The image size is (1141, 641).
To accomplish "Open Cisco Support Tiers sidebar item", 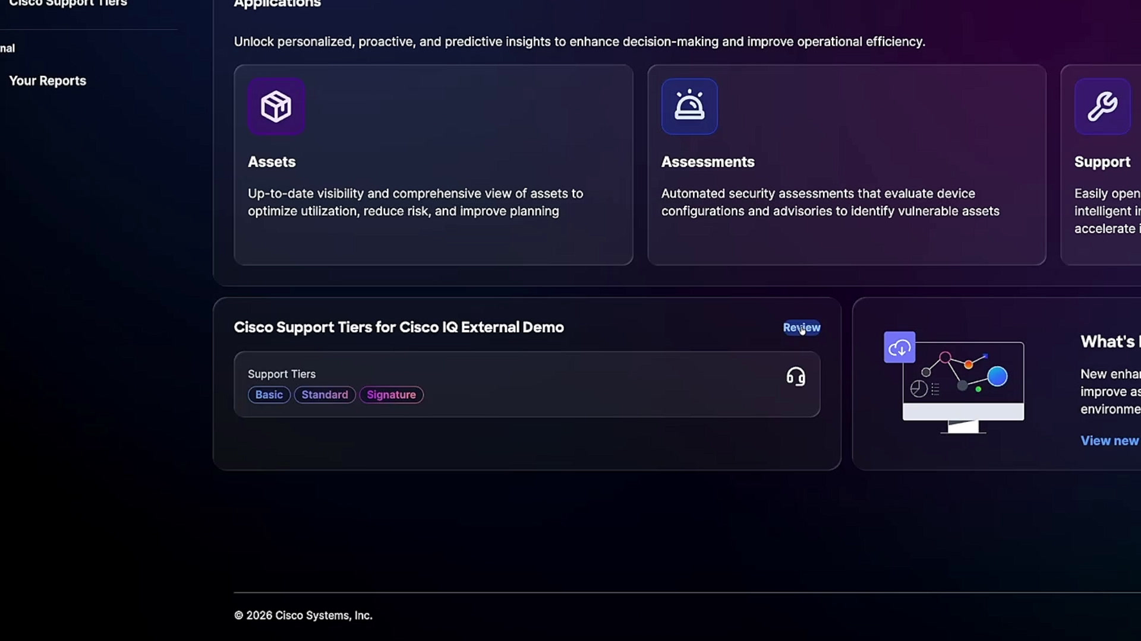I will (68, 4).
